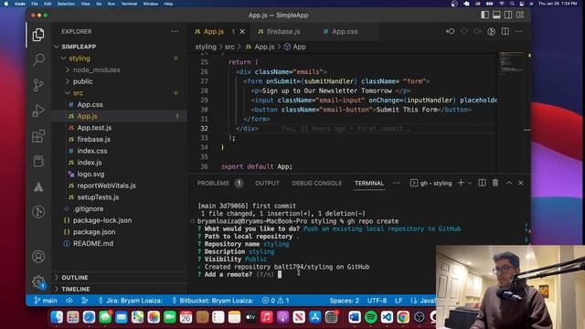
Task: Open terminal launch profile dropdown arrow
Action: [470, 183]
